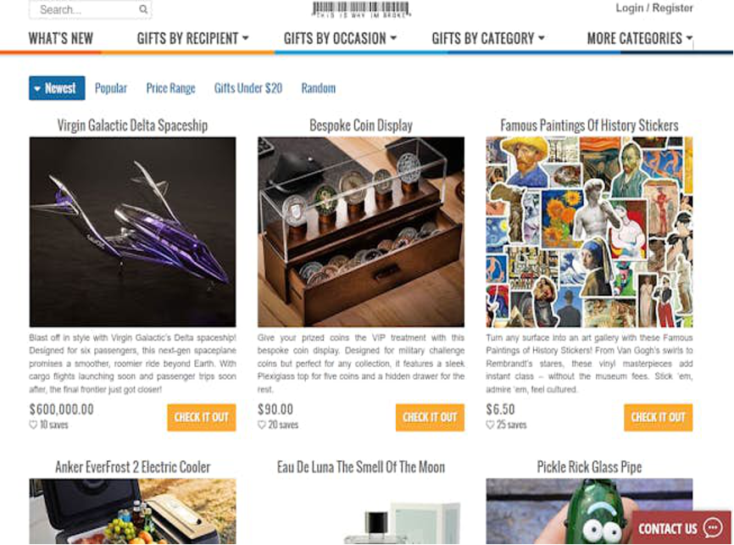Click the Newest sort button
The width and height of the screenshot is (734, 545).
(x=57, y=88)
